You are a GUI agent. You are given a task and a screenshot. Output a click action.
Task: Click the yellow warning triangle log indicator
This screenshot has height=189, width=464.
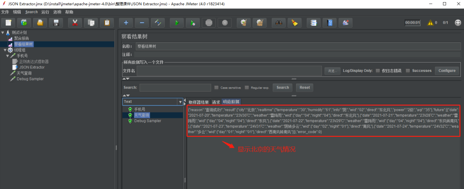430,23
